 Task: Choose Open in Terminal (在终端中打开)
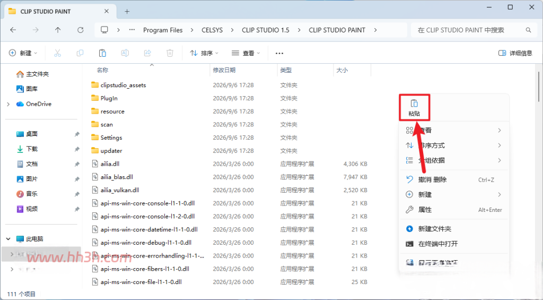(x=454, y=244)
